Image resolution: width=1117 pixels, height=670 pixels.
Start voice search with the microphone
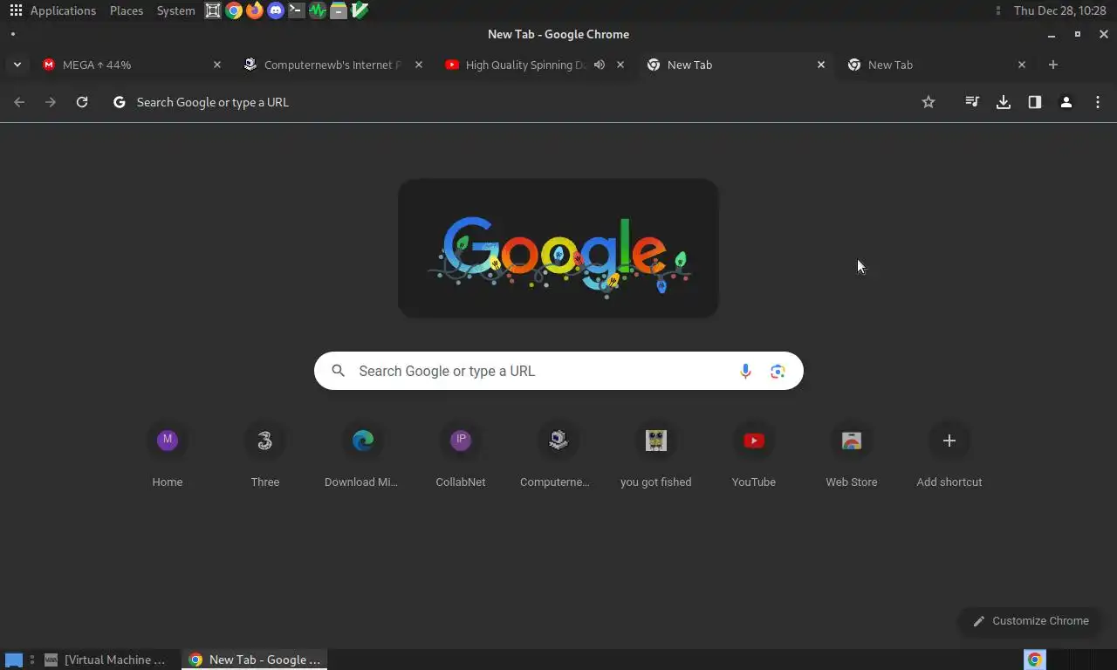[745, 371]
